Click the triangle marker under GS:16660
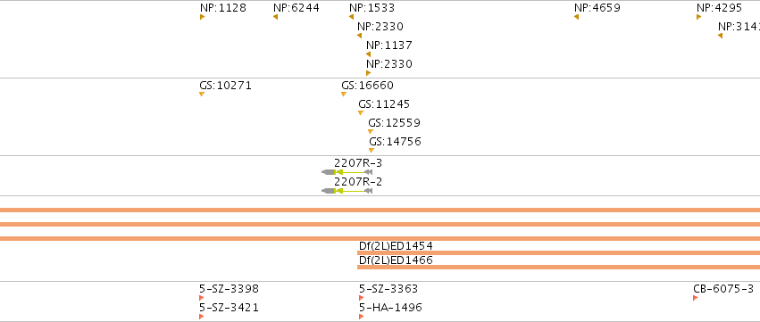 click(x=344, y=94)
